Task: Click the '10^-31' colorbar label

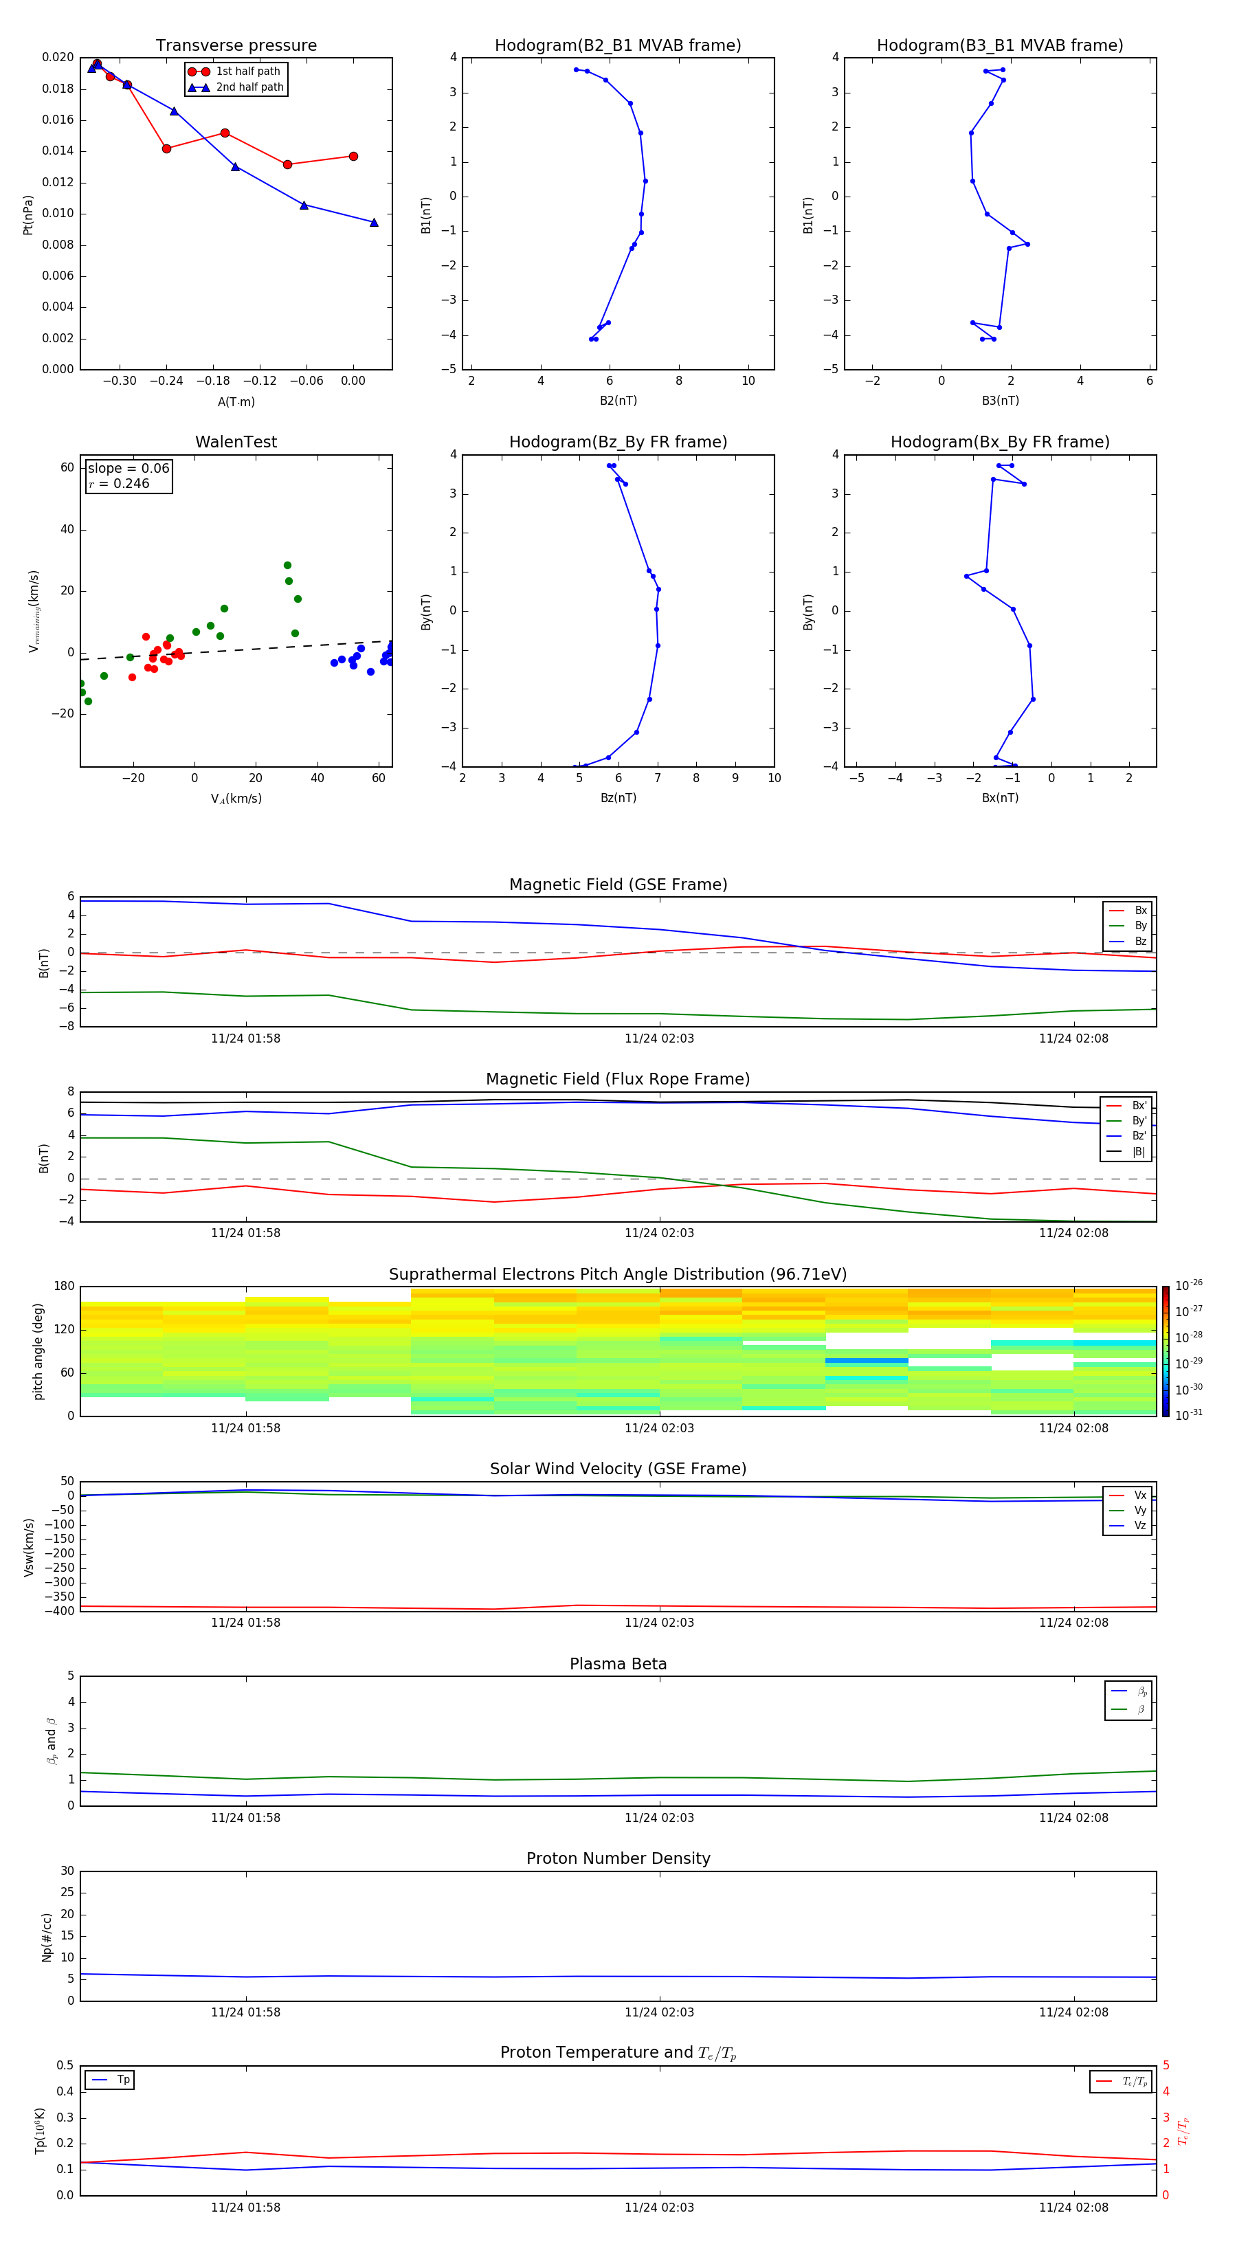Action: point(1189,1415)
